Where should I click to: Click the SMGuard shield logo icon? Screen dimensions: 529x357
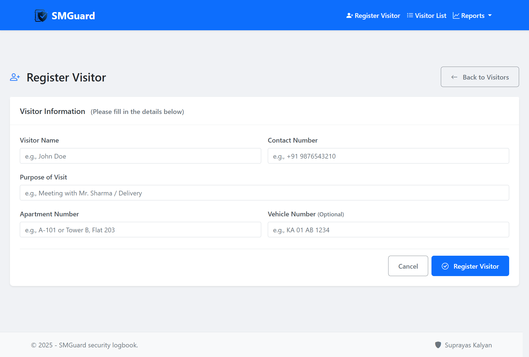(41, 16)
